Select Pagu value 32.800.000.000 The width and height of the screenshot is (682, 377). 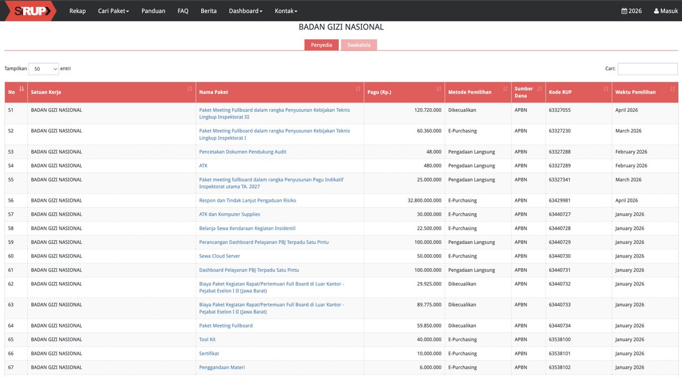(425, 200)
